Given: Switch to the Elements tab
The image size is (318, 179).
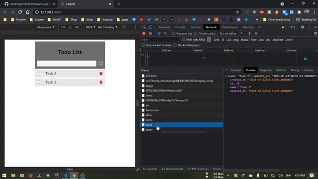Looking at the screenshot, I should [x=164, y=27].
